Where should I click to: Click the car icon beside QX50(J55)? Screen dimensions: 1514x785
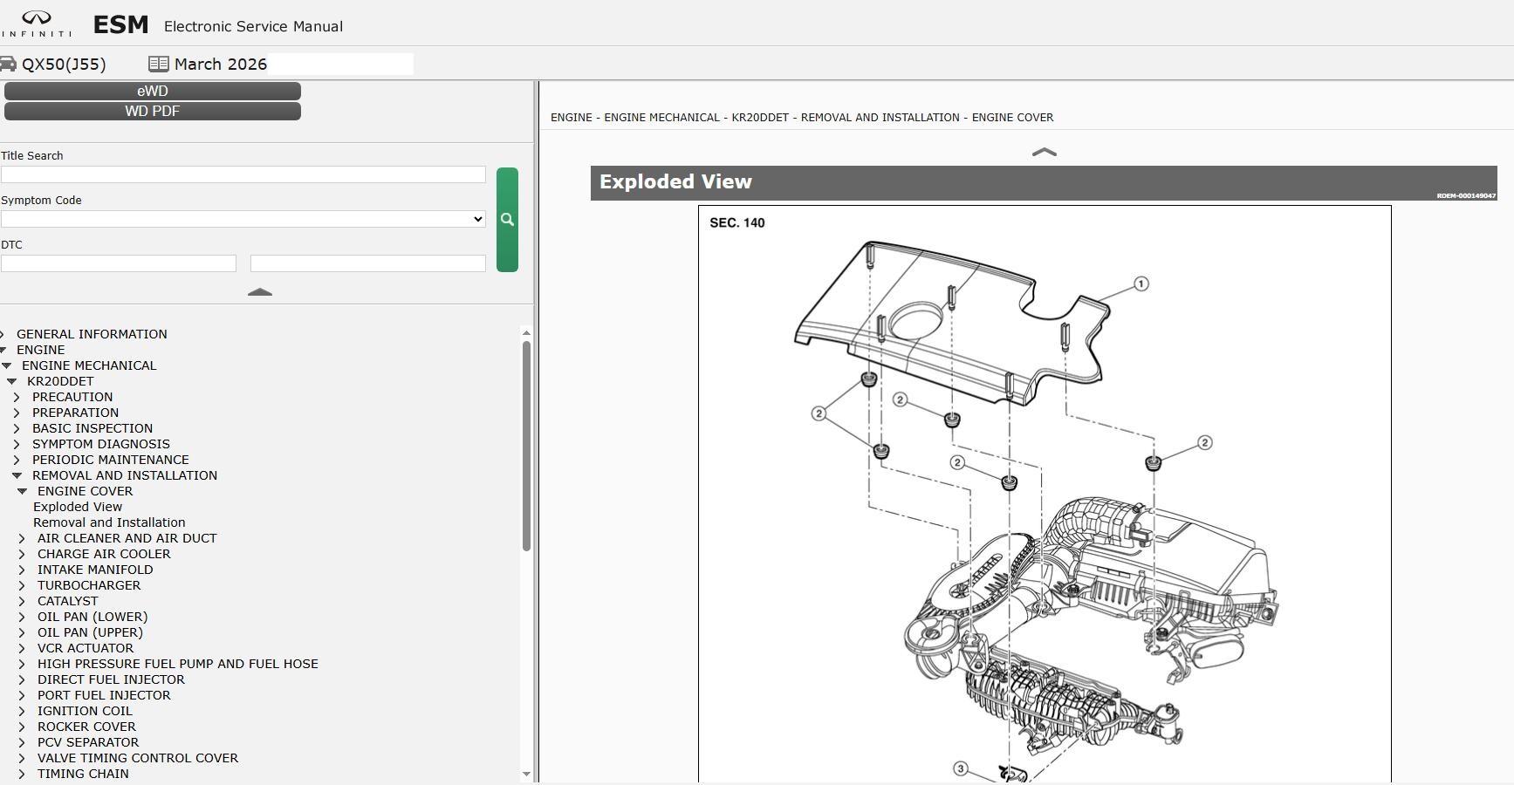(8, 64)
